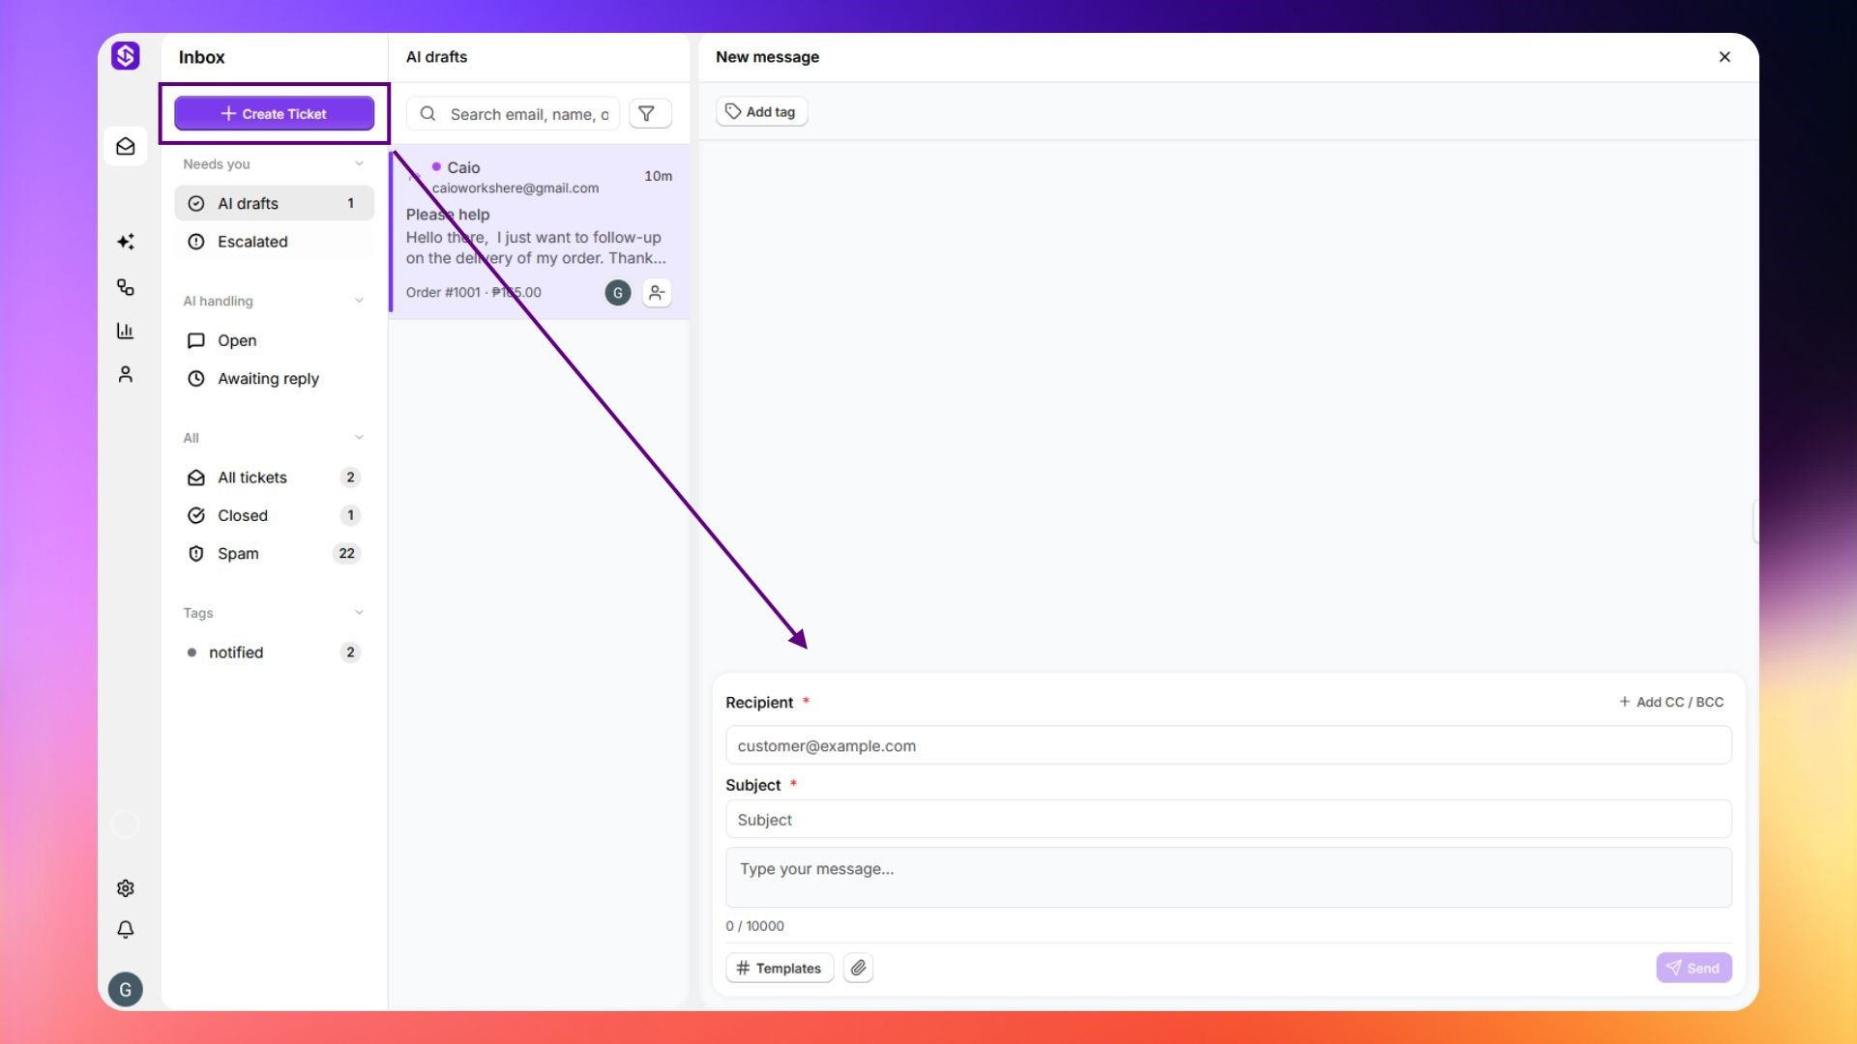Filter by the notified tag
The height and width of the screenshot is (1044, 1857).
click(x=274, y=652)
